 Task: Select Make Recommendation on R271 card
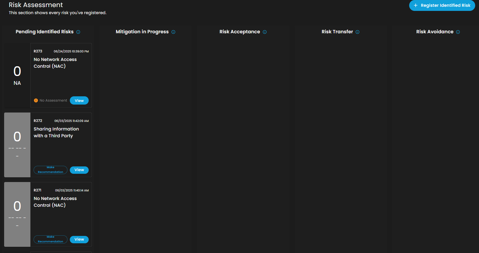coord(50,239)
